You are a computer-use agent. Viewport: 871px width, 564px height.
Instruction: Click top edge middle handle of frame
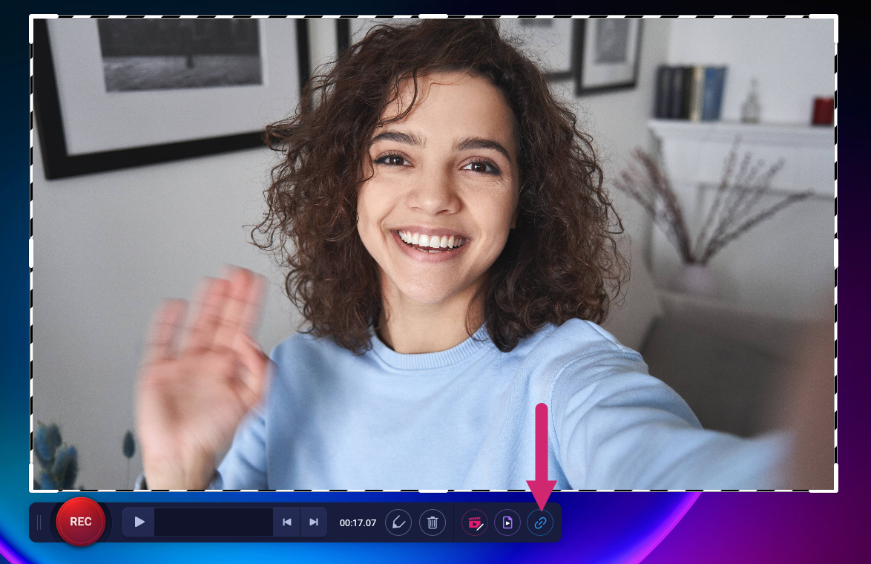click(x=433, y=16)
